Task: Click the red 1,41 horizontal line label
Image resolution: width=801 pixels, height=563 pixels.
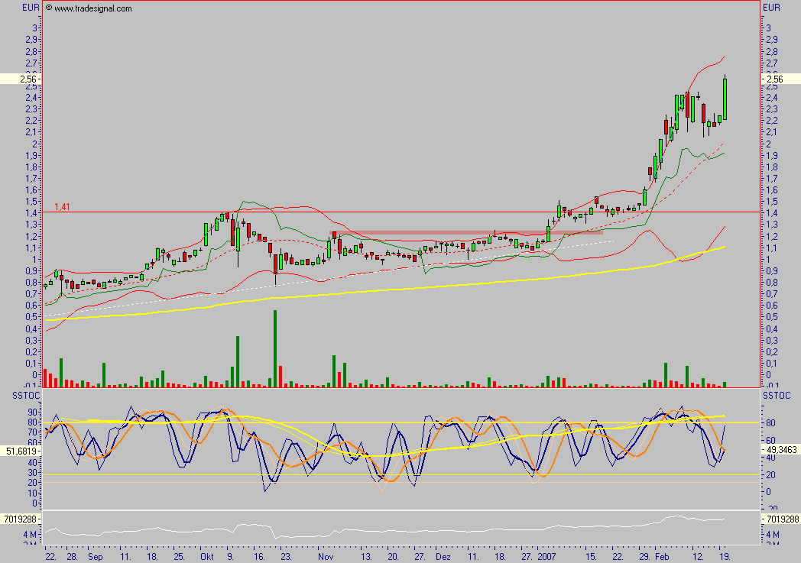Action: [62, 206]
